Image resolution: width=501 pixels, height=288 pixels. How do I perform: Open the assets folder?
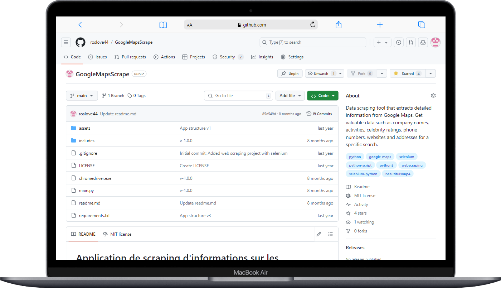(x=85, y=128)
